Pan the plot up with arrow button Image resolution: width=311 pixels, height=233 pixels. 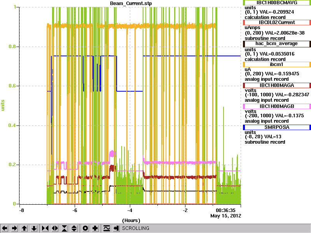click(24, 228)
